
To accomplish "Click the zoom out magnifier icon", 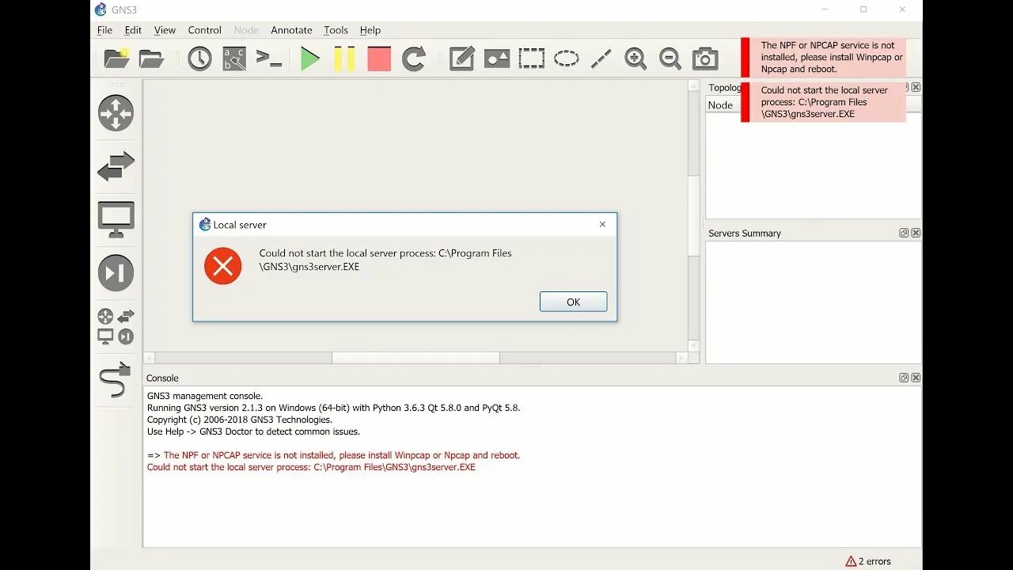I will tap(670, 59).
